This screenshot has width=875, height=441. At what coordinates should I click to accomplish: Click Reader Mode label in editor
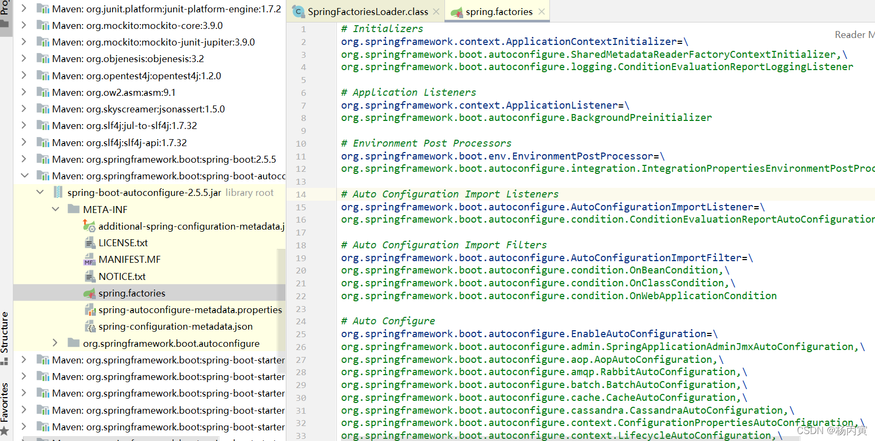(x=855, y=35)
